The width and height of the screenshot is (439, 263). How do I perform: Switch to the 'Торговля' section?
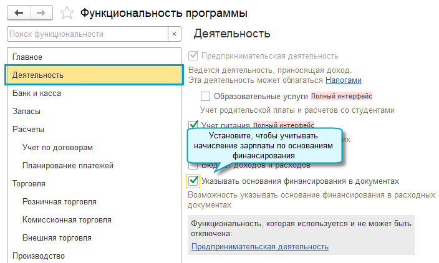click(29, 184)
